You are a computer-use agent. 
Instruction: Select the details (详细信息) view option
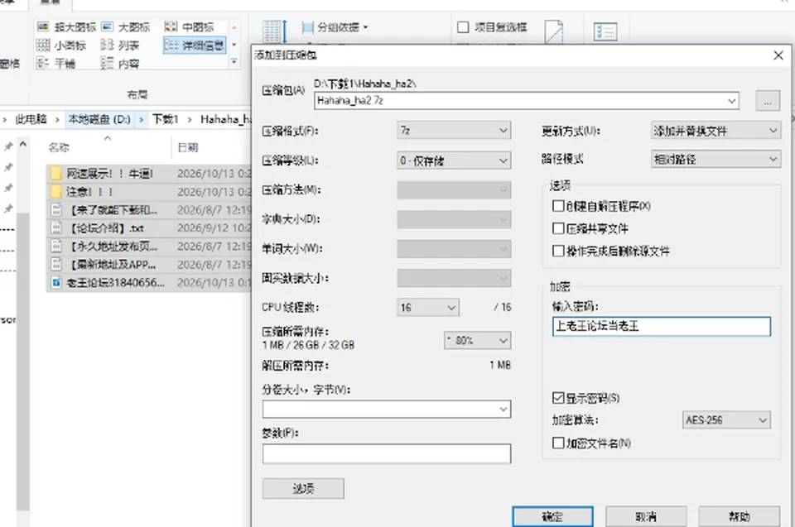tap(195, 46)
